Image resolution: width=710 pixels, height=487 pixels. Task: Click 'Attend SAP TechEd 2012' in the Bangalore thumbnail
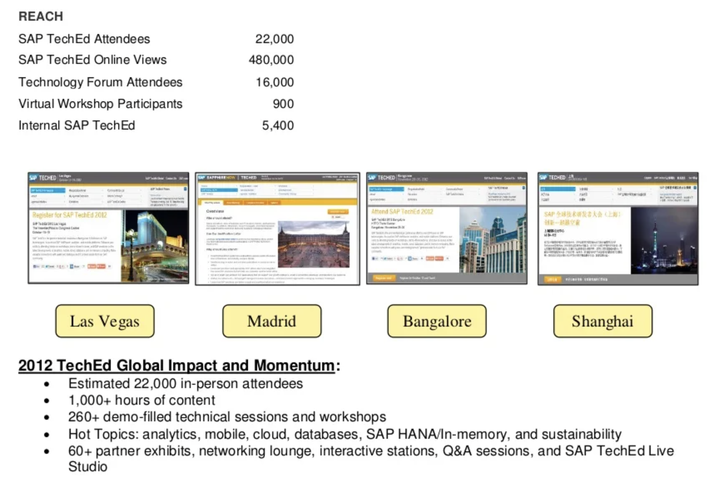tap(402, 212)
